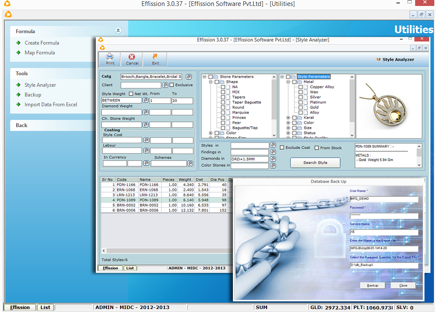436x312 pixels.
Task: Tick the Marquise shape checkbox
Action: click(223, 112)
